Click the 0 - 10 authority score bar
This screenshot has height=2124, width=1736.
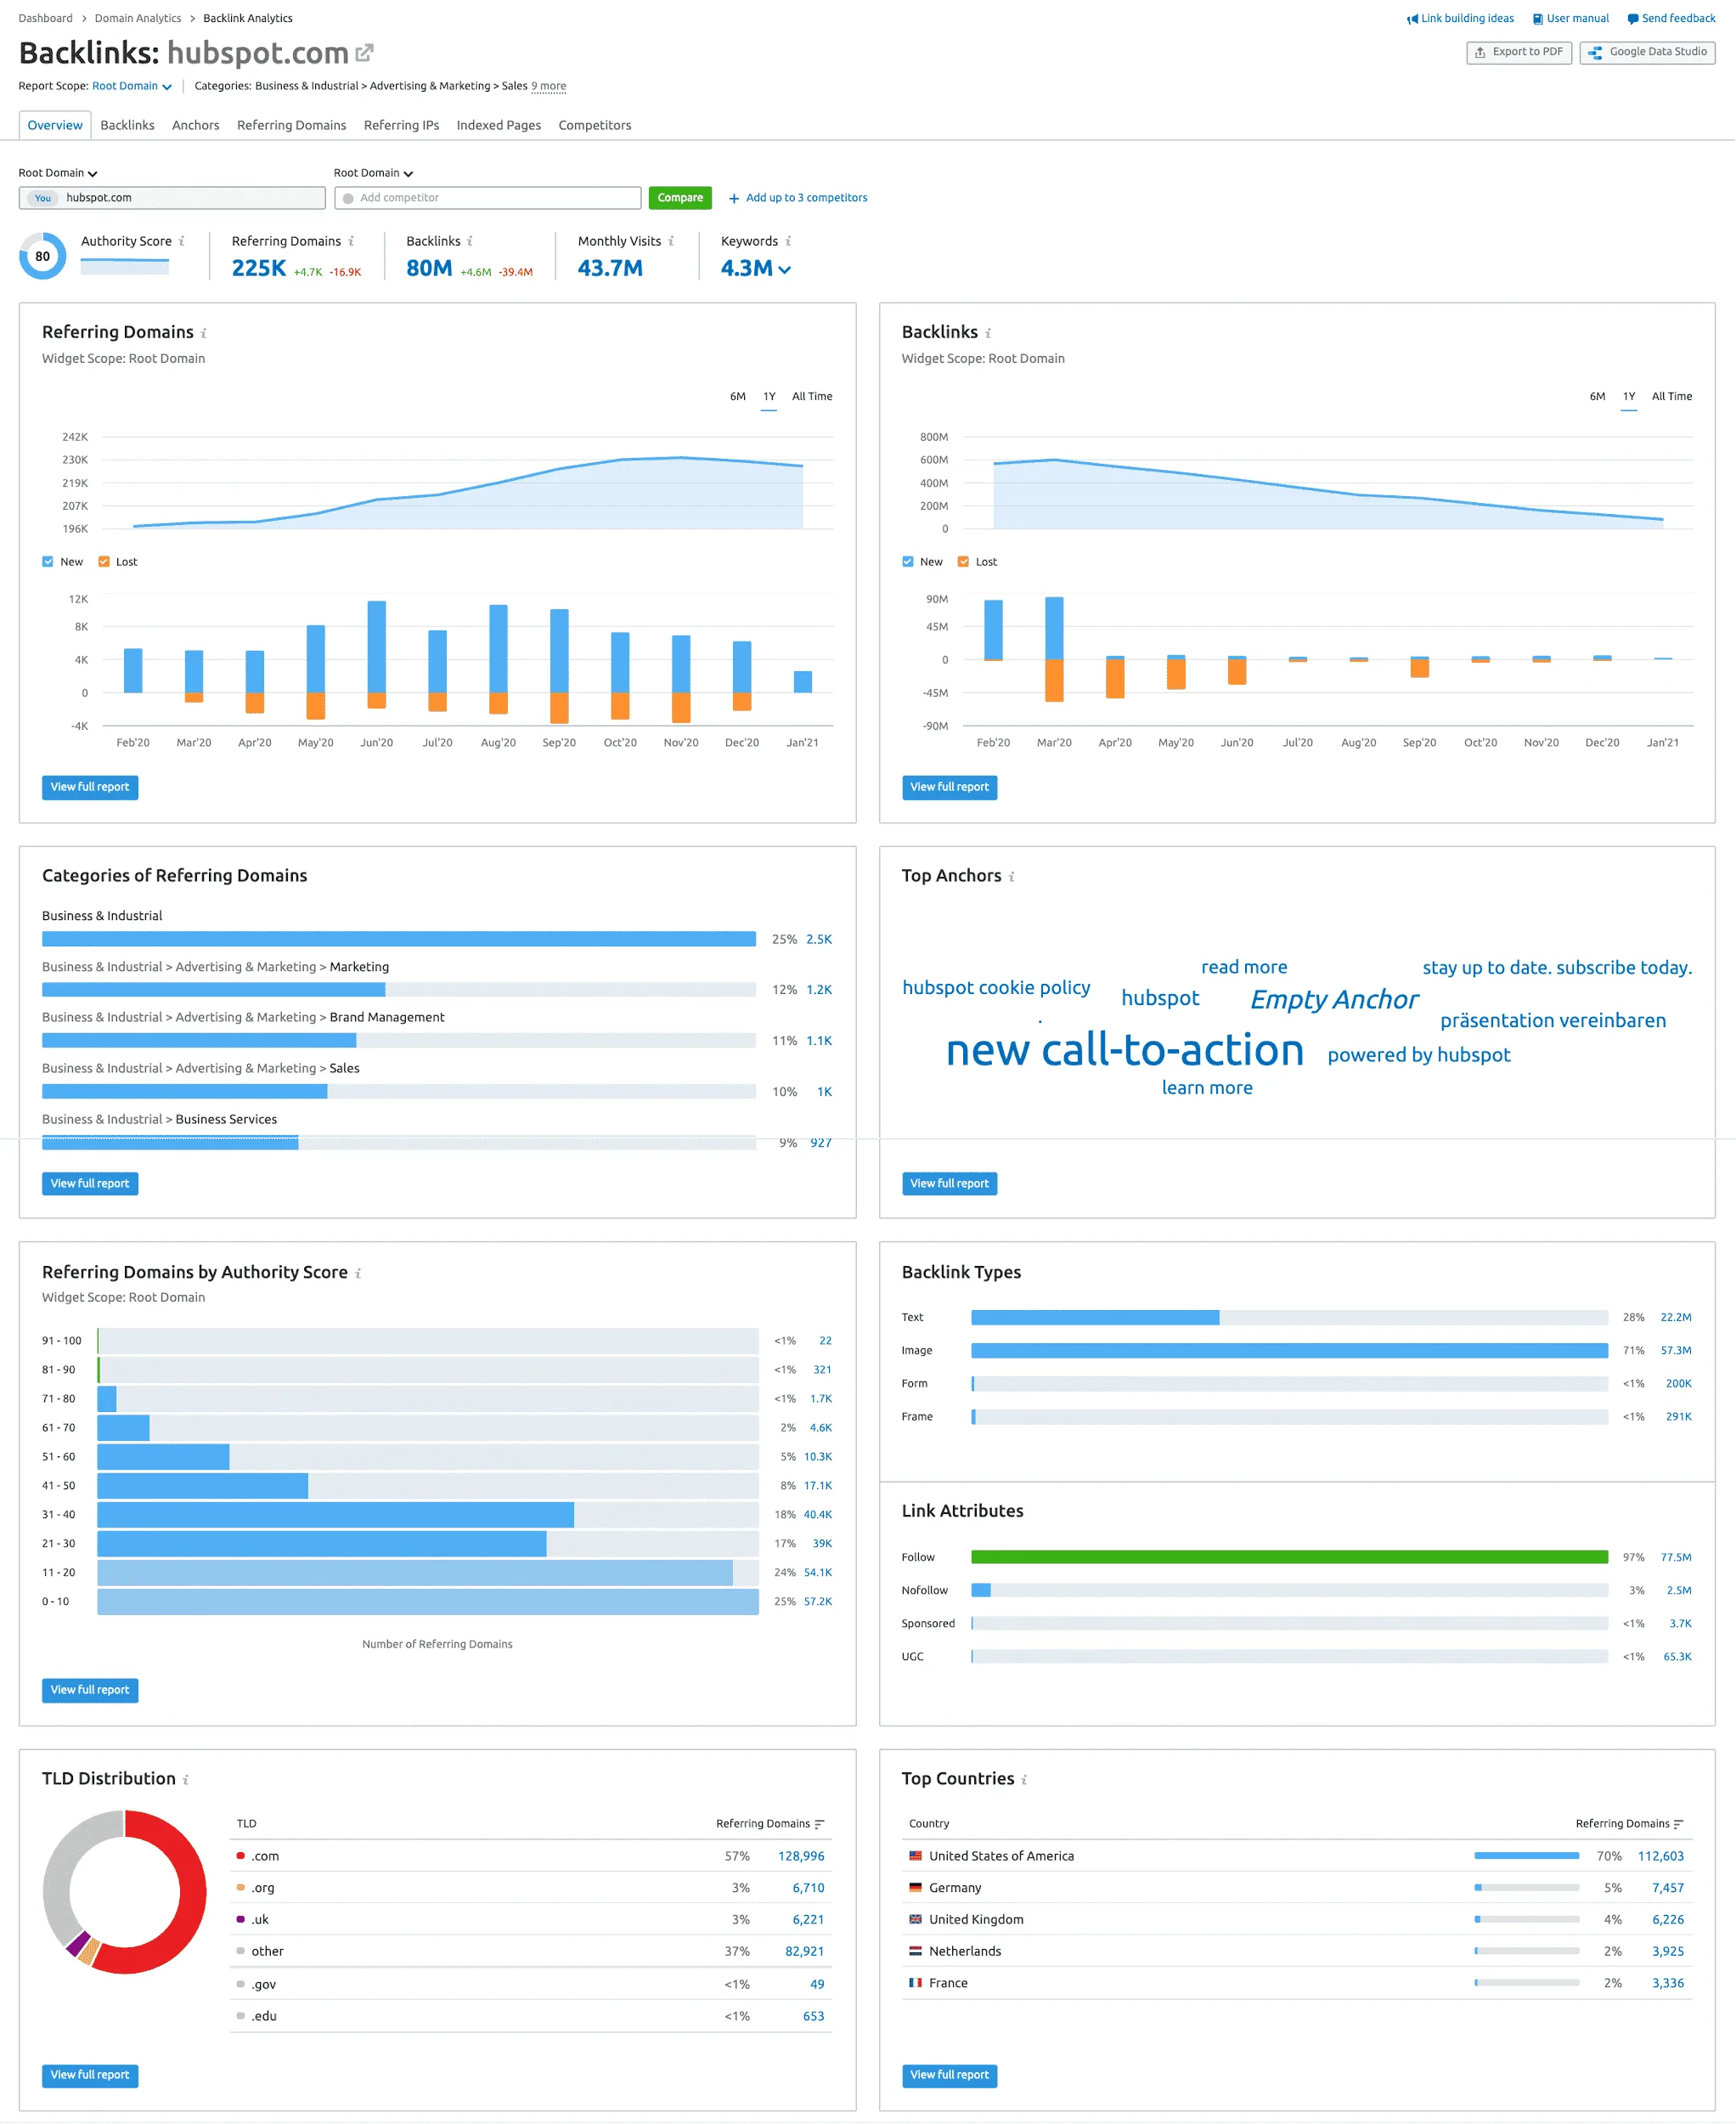point(428,1601)
